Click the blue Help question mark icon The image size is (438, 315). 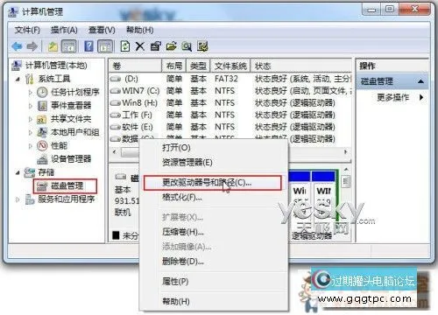click(88, 46)
